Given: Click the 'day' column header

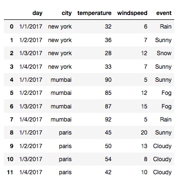Looking at the screenshot, I should tap(37, 13).
